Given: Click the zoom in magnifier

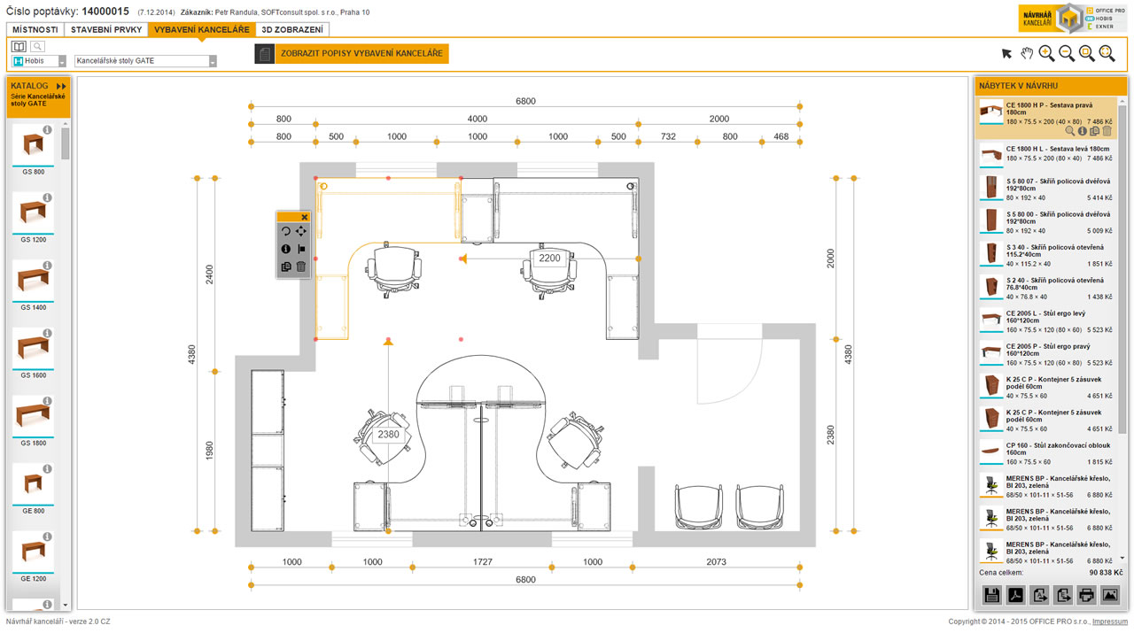Looking at the screenshot, I should pos(1047,54).
